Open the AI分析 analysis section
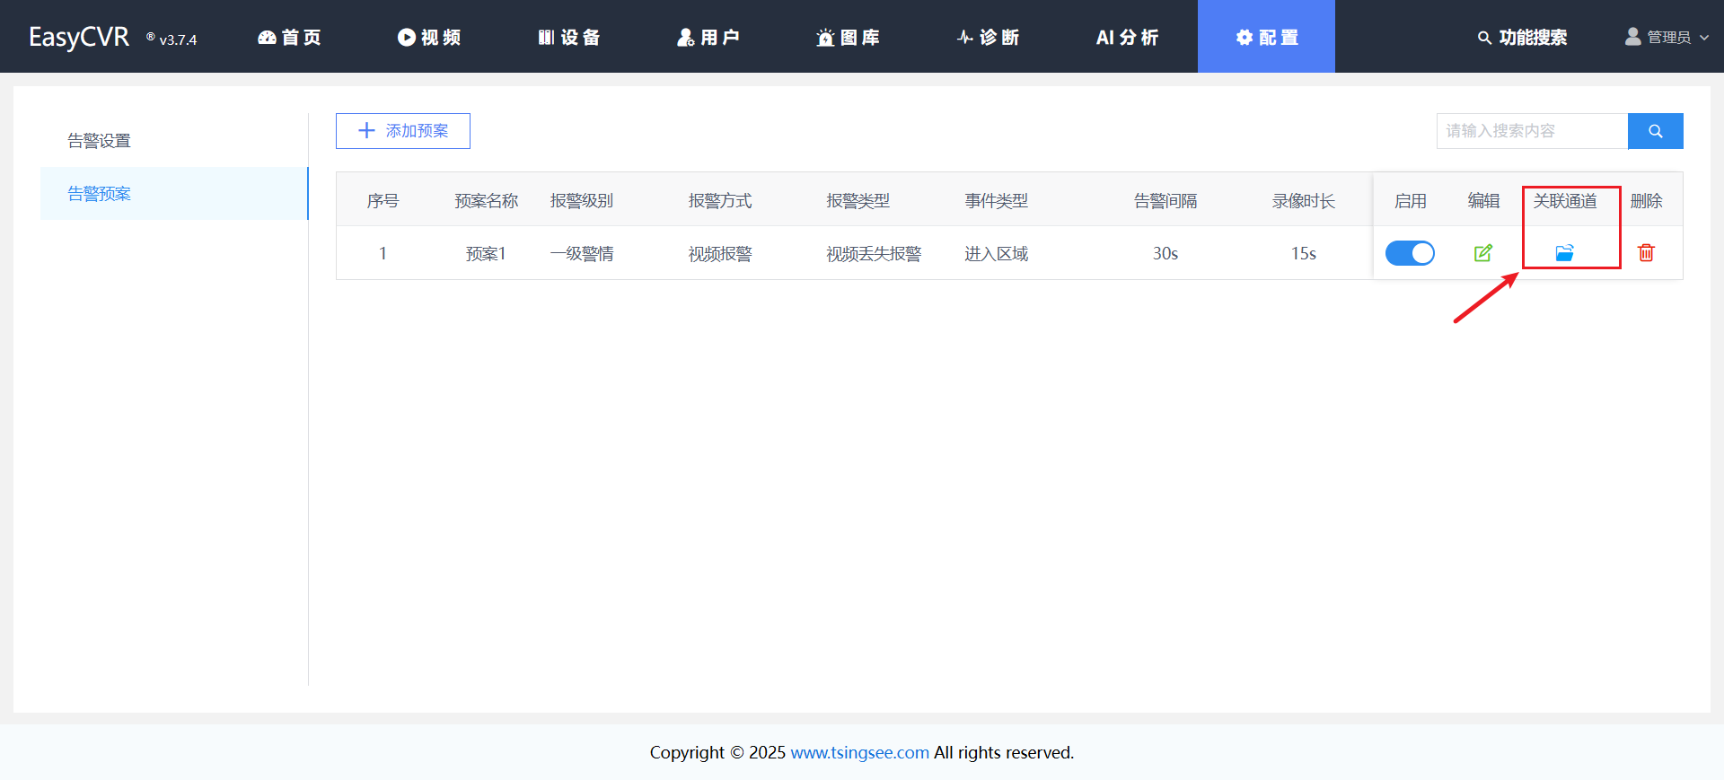 pyautogui.click(x=1127, y=38)
